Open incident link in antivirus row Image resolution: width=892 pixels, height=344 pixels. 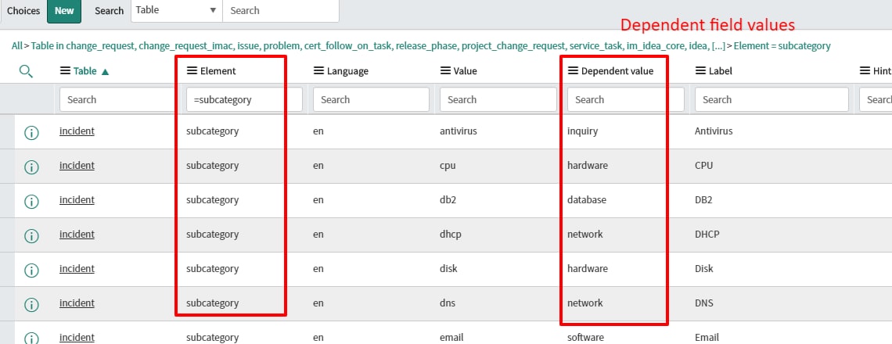click(77, 131)
